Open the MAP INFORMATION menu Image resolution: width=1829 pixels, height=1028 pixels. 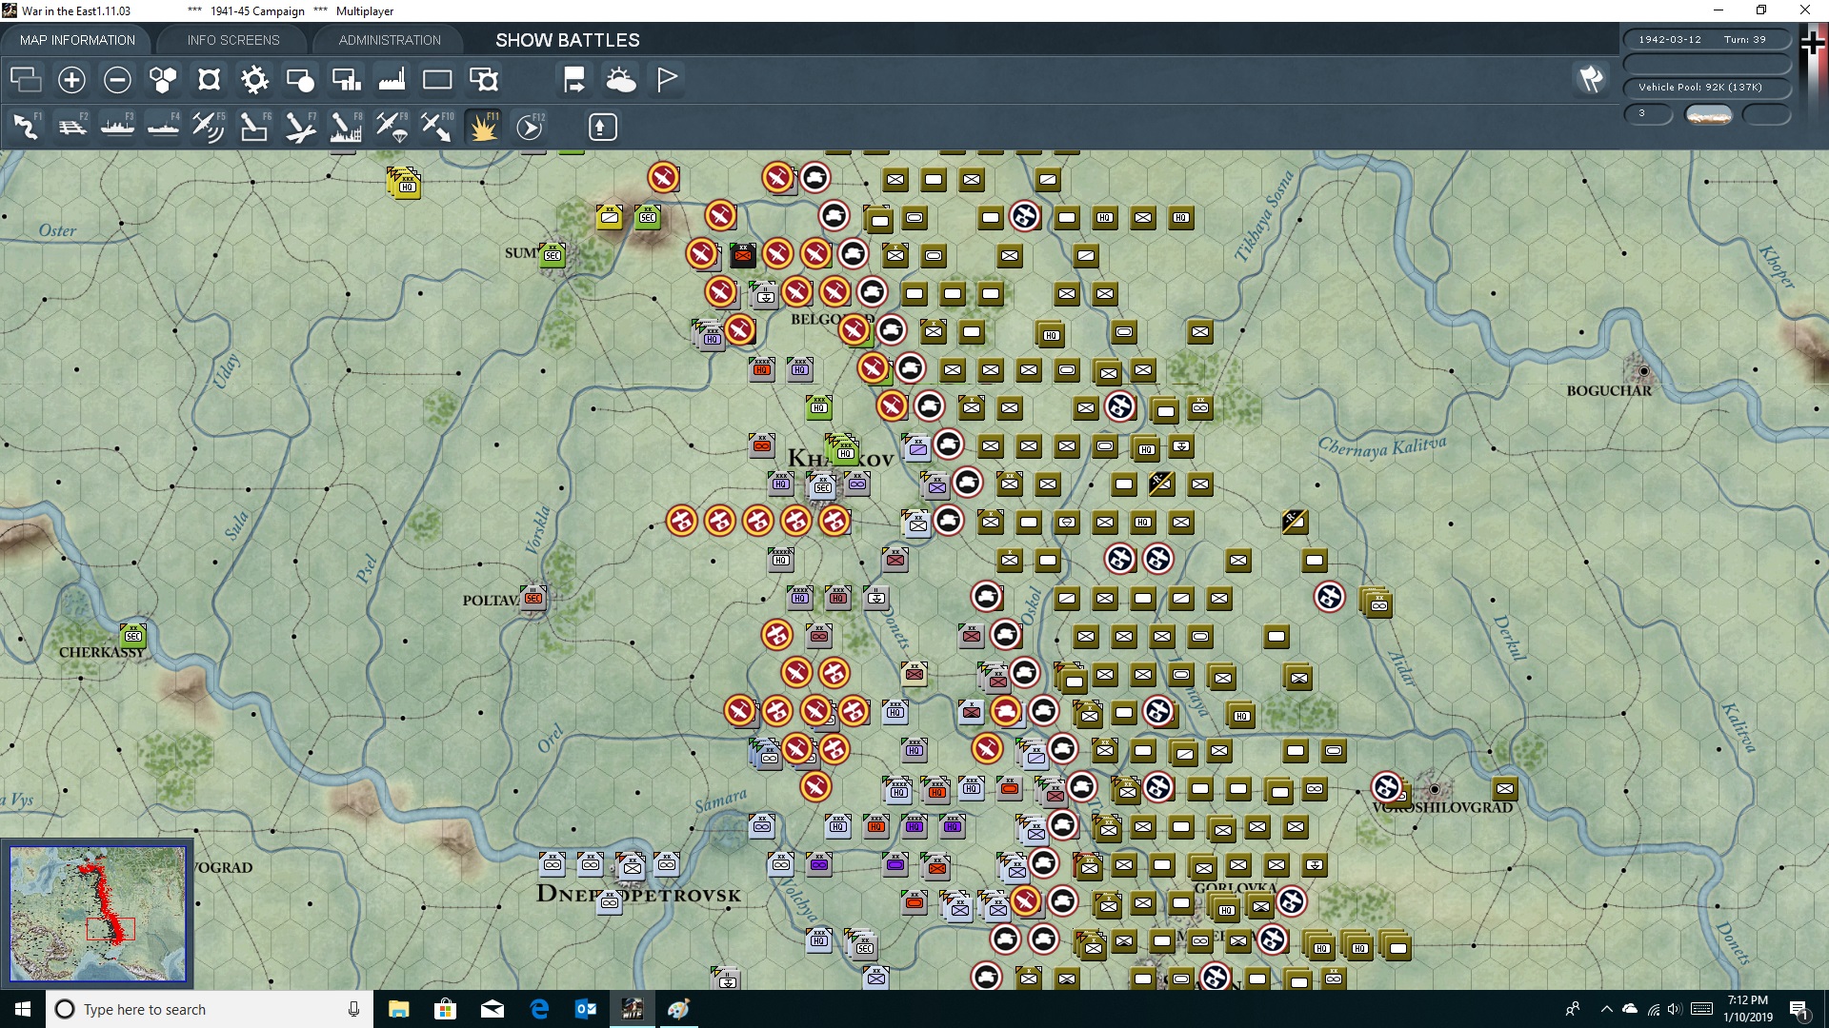[x=77, y=40]
